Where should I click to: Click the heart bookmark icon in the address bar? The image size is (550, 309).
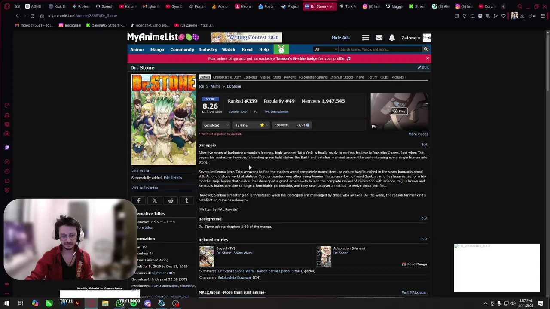point(503,16)
